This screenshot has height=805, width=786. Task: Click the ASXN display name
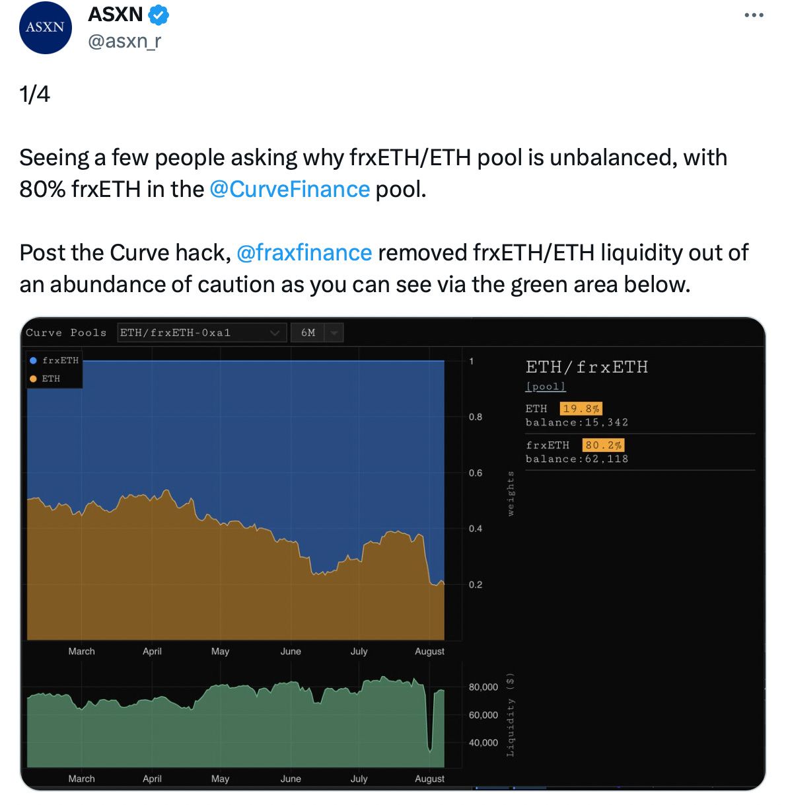click(116, 14)
